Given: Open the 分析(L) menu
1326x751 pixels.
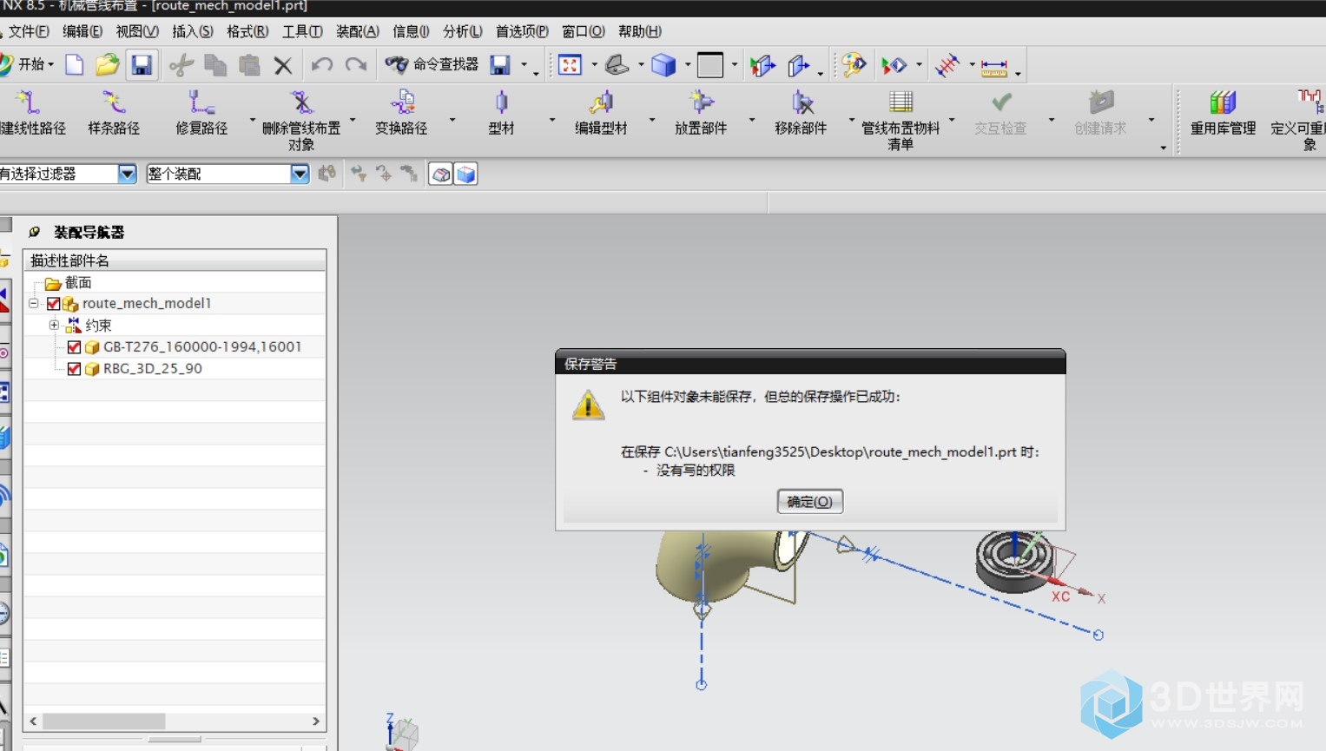Looking at the screenshot, I should click(x=463, y=31).
